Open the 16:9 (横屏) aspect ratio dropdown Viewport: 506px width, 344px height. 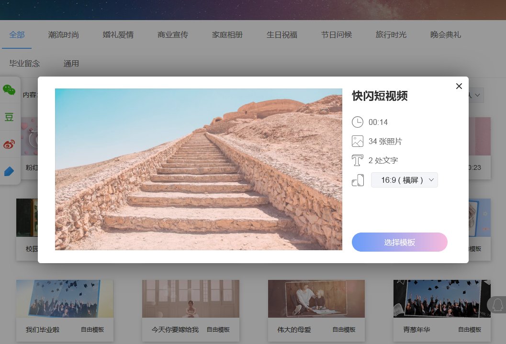click(x=404, y=180)
